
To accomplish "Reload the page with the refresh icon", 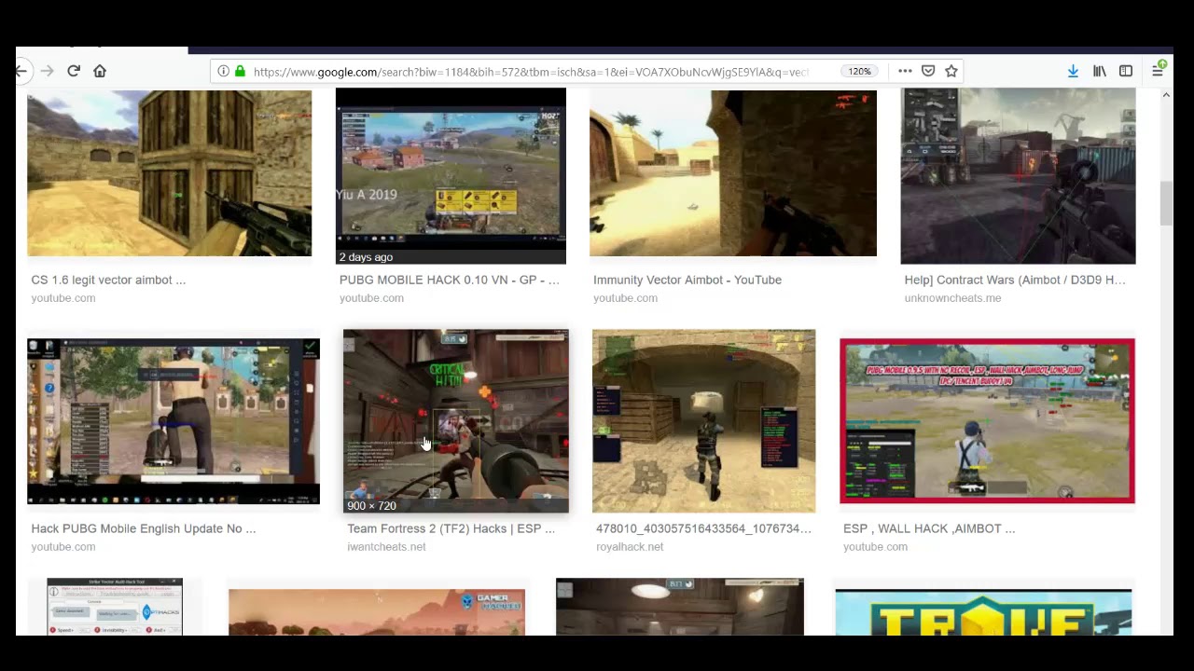I will (74, 71).
